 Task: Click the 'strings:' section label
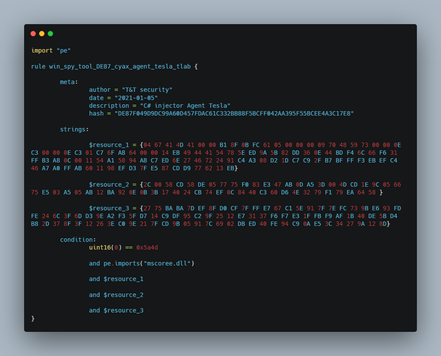click(75, 129)
